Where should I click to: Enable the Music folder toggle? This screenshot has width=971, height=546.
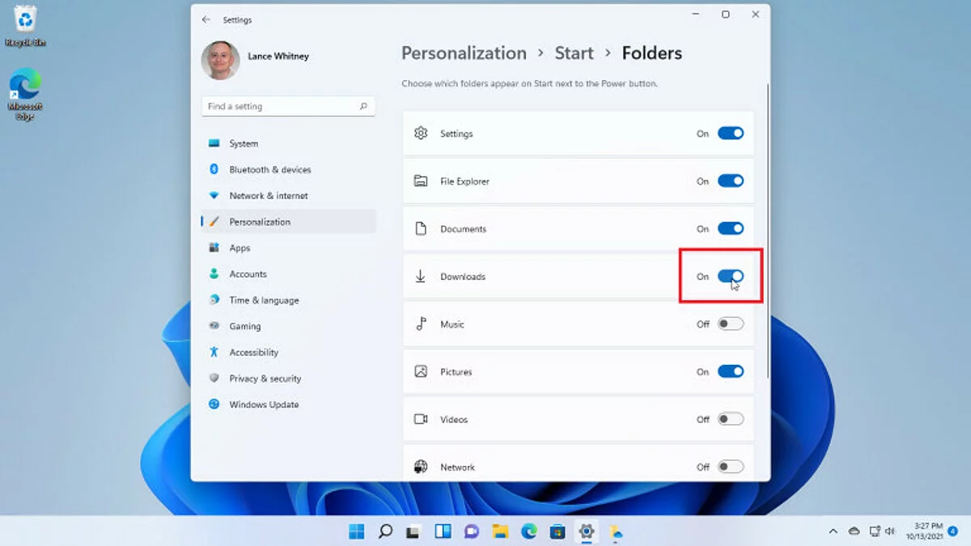(x=730, y=324)
